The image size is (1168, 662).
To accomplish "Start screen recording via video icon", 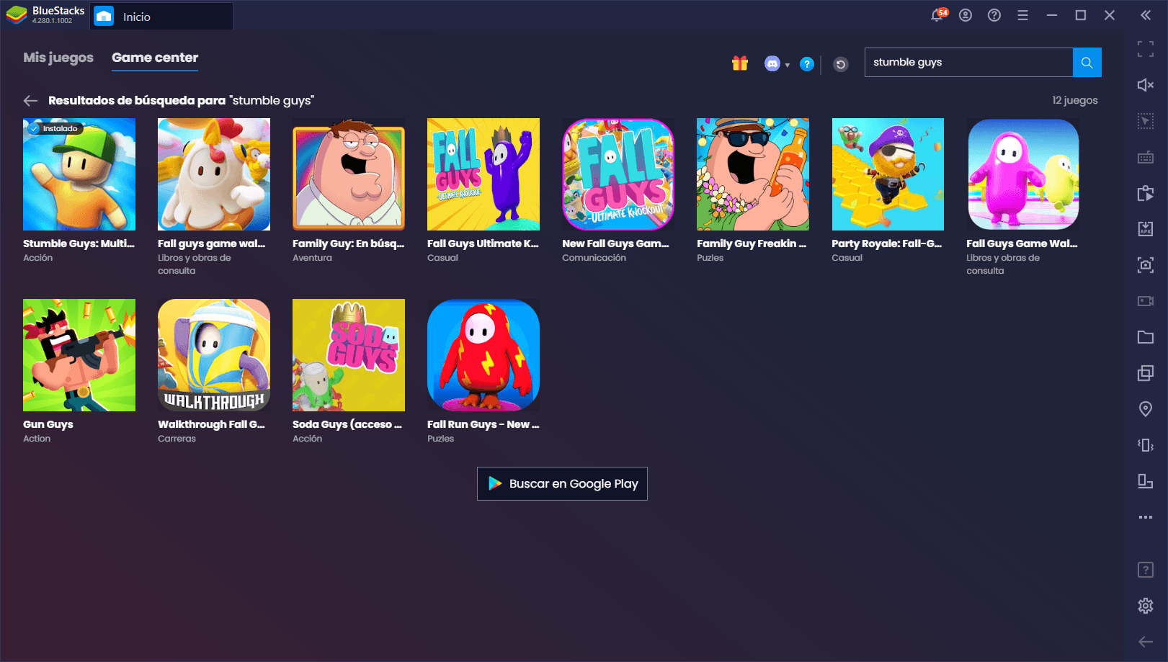I will click(1146, 301).
